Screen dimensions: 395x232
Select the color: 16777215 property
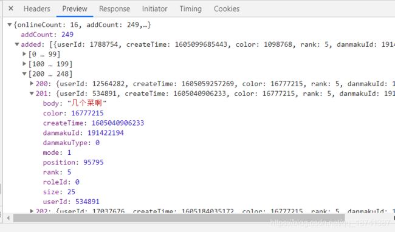point(74,113)
